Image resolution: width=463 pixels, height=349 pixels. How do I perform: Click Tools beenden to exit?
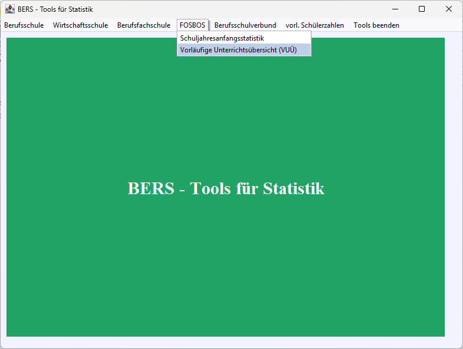tap(376, 25)
